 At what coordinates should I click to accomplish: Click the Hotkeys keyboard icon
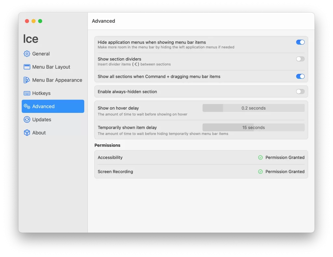pos(27,93)
